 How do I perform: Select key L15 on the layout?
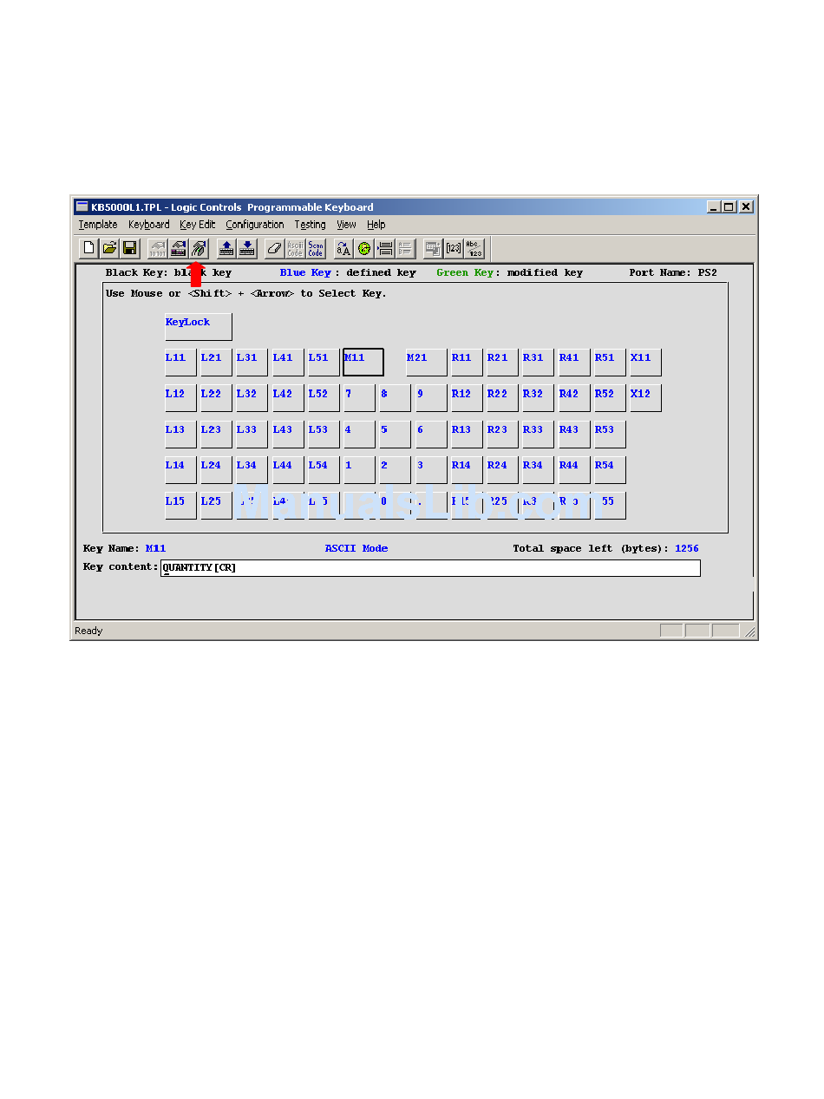pos(180,505)
